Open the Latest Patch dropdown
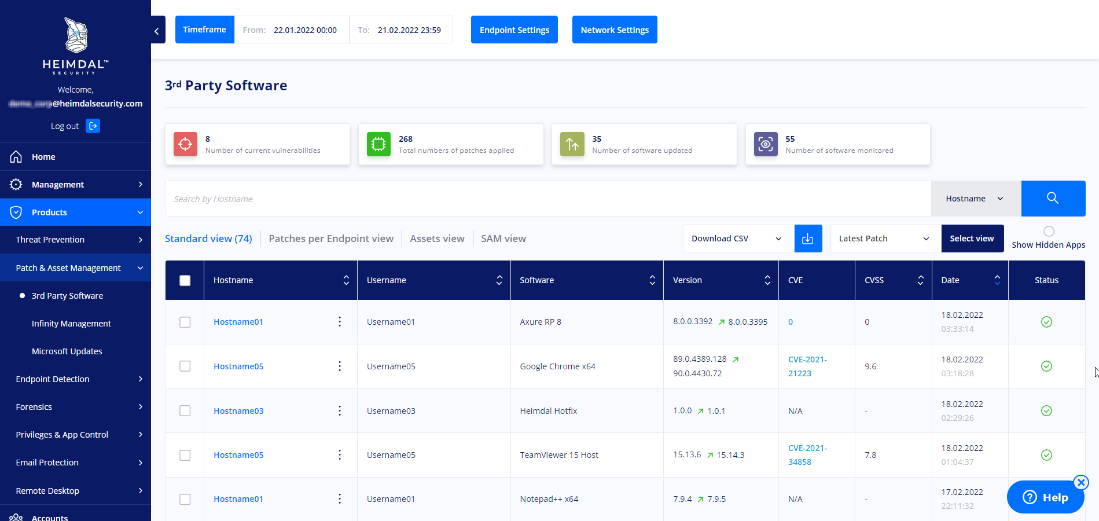This screenshot has width=1099, height=521. point(884,239)
